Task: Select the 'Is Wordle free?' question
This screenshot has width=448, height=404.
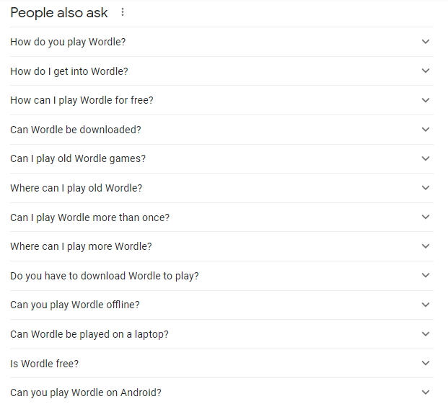Action: 45,364
